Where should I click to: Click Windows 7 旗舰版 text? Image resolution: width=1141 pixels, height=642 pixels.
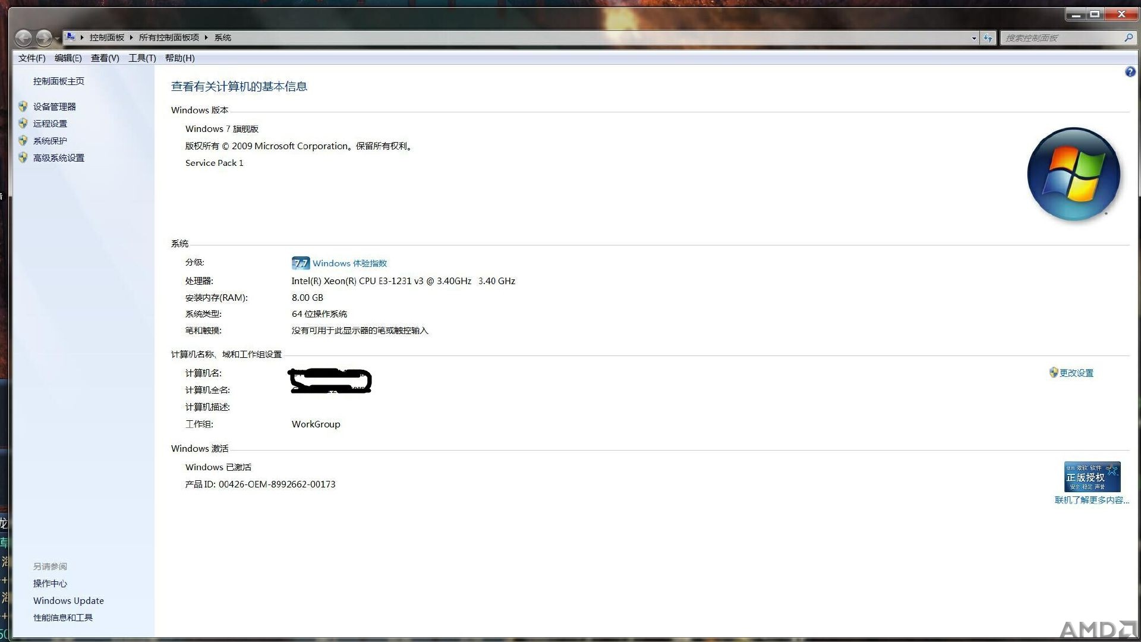click(222, 128)
